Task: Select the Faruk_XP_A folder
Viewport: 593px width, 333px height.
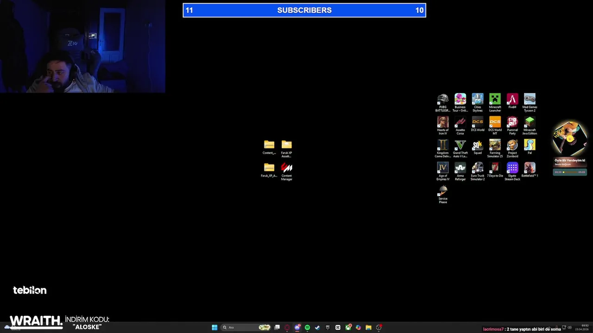Action: click(269, 170)
